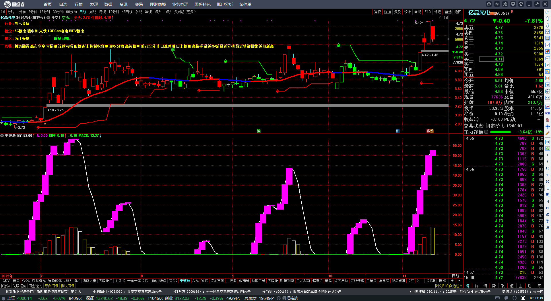551x301 pixels.
Task: Click the RSI indicator icon
Action: point(548,113)
